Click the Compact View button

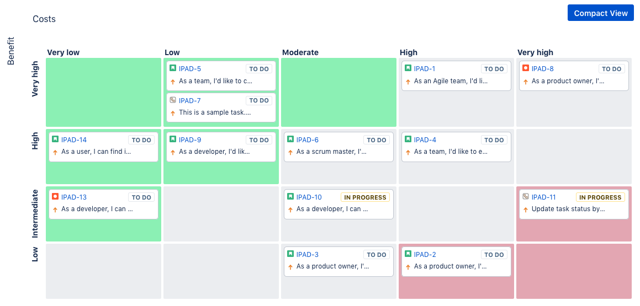coord(600,13)
